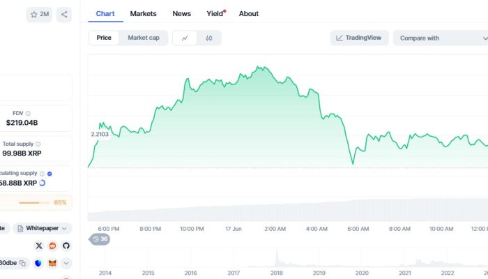The height and width of the screenshot is (279, 488).
Task: Go to the Markets tab
Action: tap(143, 13)
